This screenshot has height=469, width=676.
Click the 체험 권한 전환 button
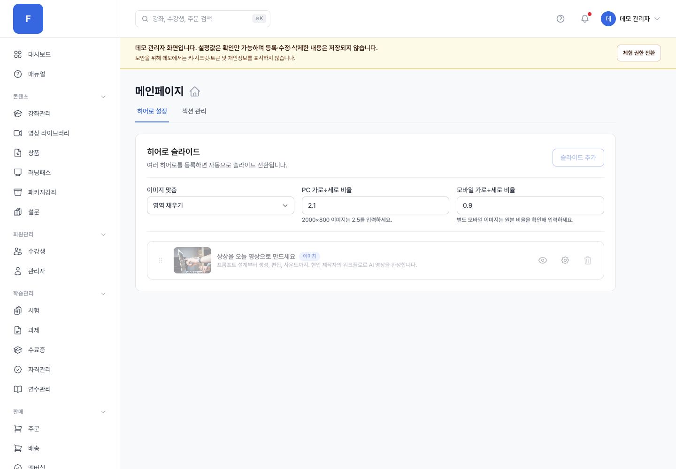pyautogui.click(x=639, y=53)
